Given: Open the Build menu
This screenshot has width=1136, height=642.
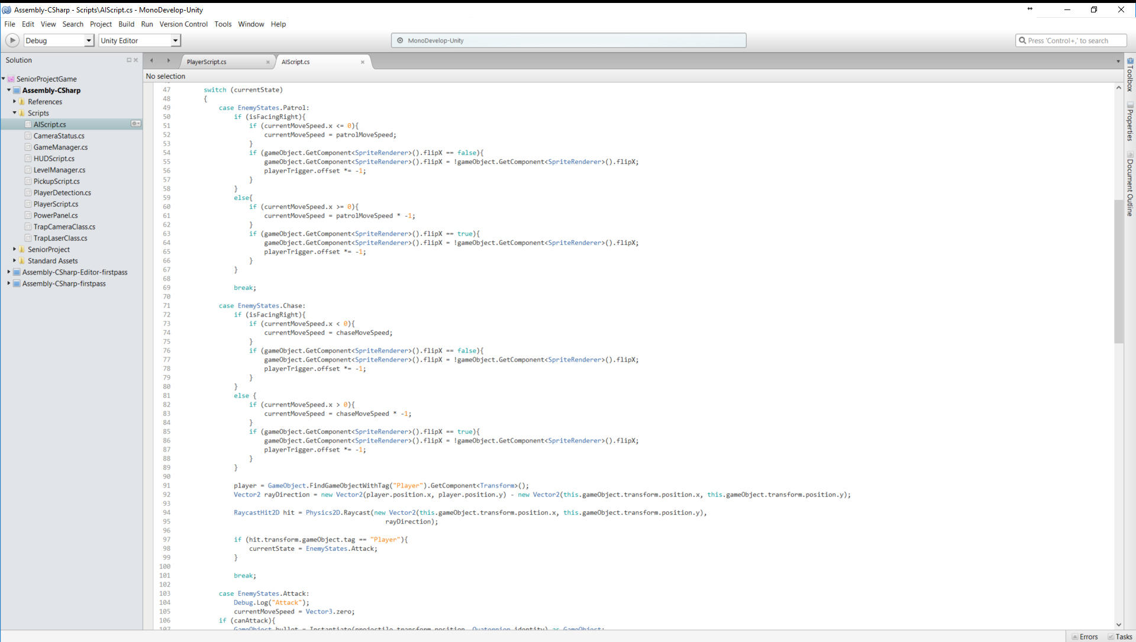Looking at the screenshot, I should point(126,24).
